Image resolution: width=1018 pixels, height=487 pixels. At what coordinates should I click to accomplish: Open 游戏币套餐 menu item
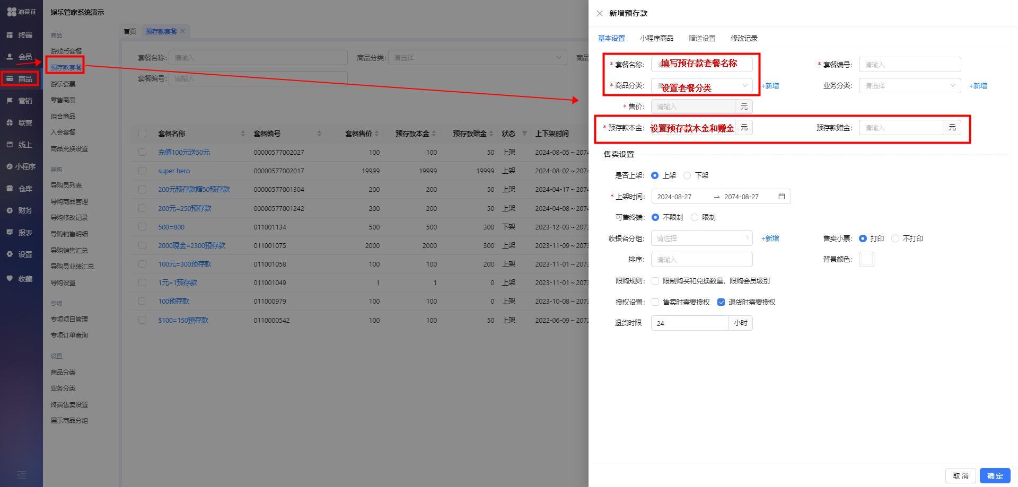[x=66, y=51]
